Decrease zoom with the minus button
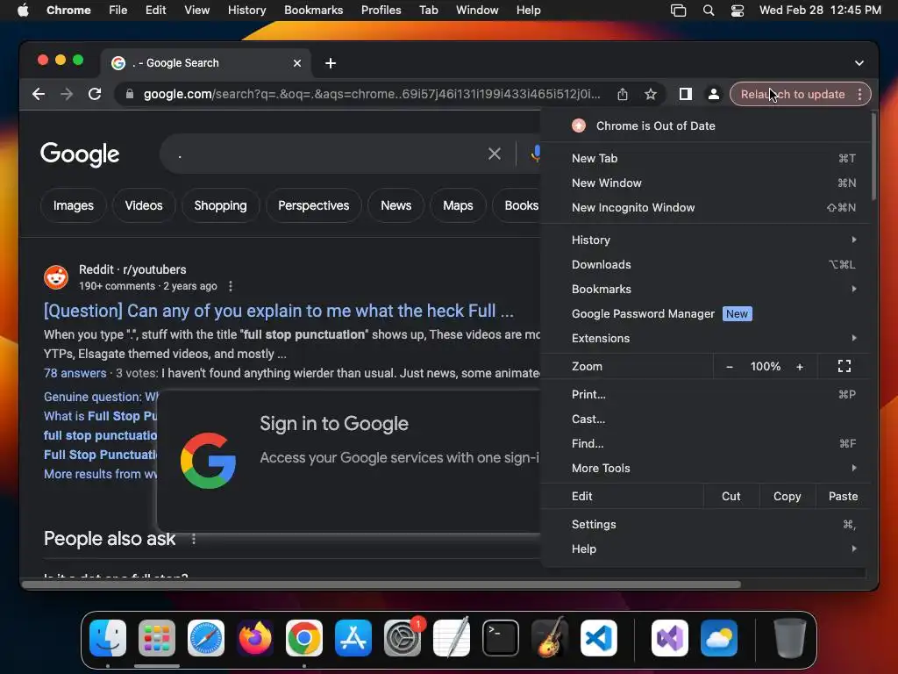The height and width of the screenshot is (674, 898). coord(729,367)
